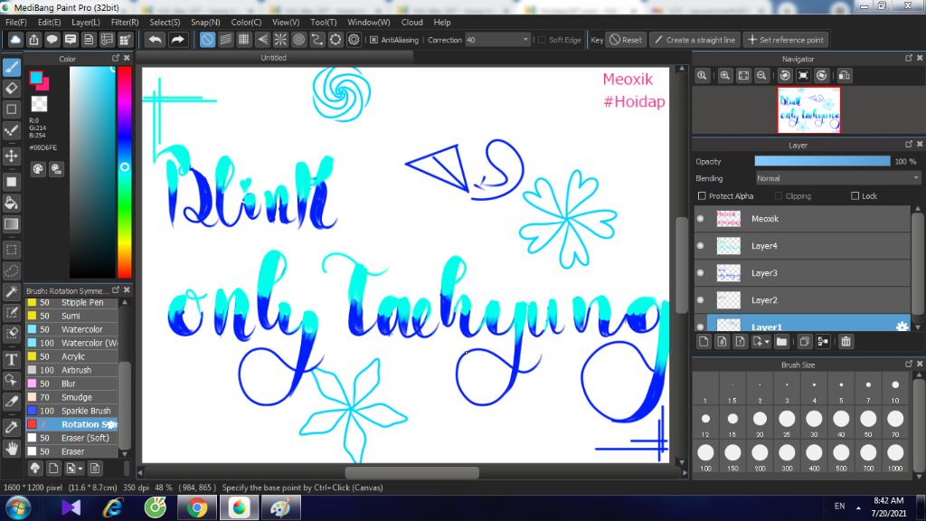Select the Bucket fill tool
Screen dimensions: 926x521
tap(11, 203)
